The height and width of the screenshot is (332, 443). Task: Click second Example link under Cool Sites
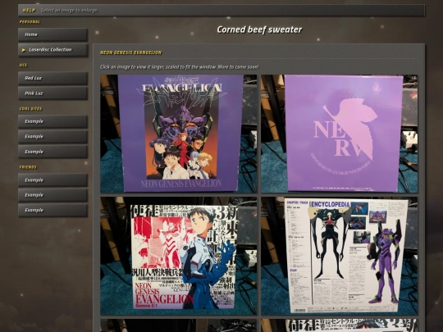(x=53, y=137)
